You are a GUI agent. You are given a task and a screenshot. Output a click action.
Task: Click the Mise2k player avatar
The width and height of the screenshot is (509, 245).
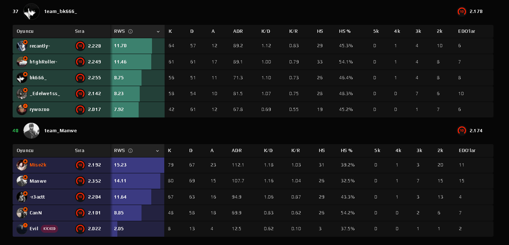click(x=22, y=165)
